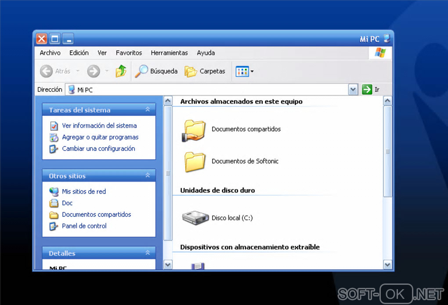The image size is (448, 305).
Task: Click the sidebar scrollbar thumb
Action: (168, 173)
